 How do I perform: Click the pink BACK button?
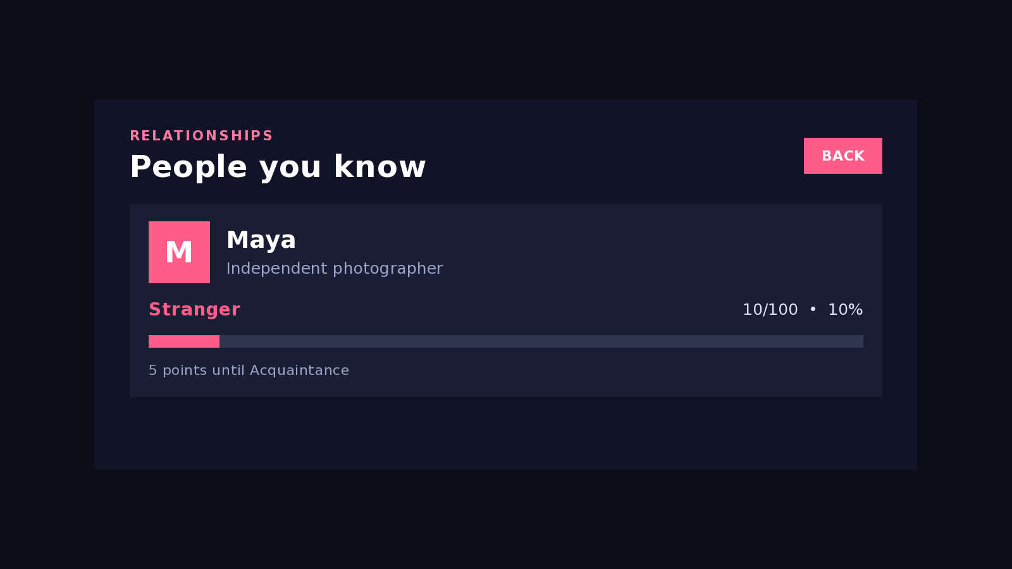842,156
